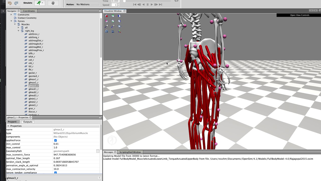
Task: Jump to the end of the motion
Action: (160, 5)
